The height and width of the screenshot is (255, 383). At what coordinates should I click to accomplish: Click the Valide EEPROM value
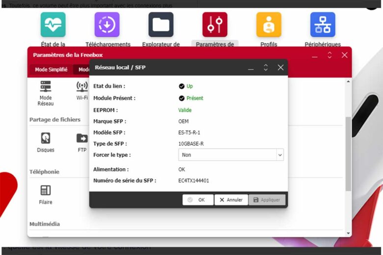click(x=185, y=110)
